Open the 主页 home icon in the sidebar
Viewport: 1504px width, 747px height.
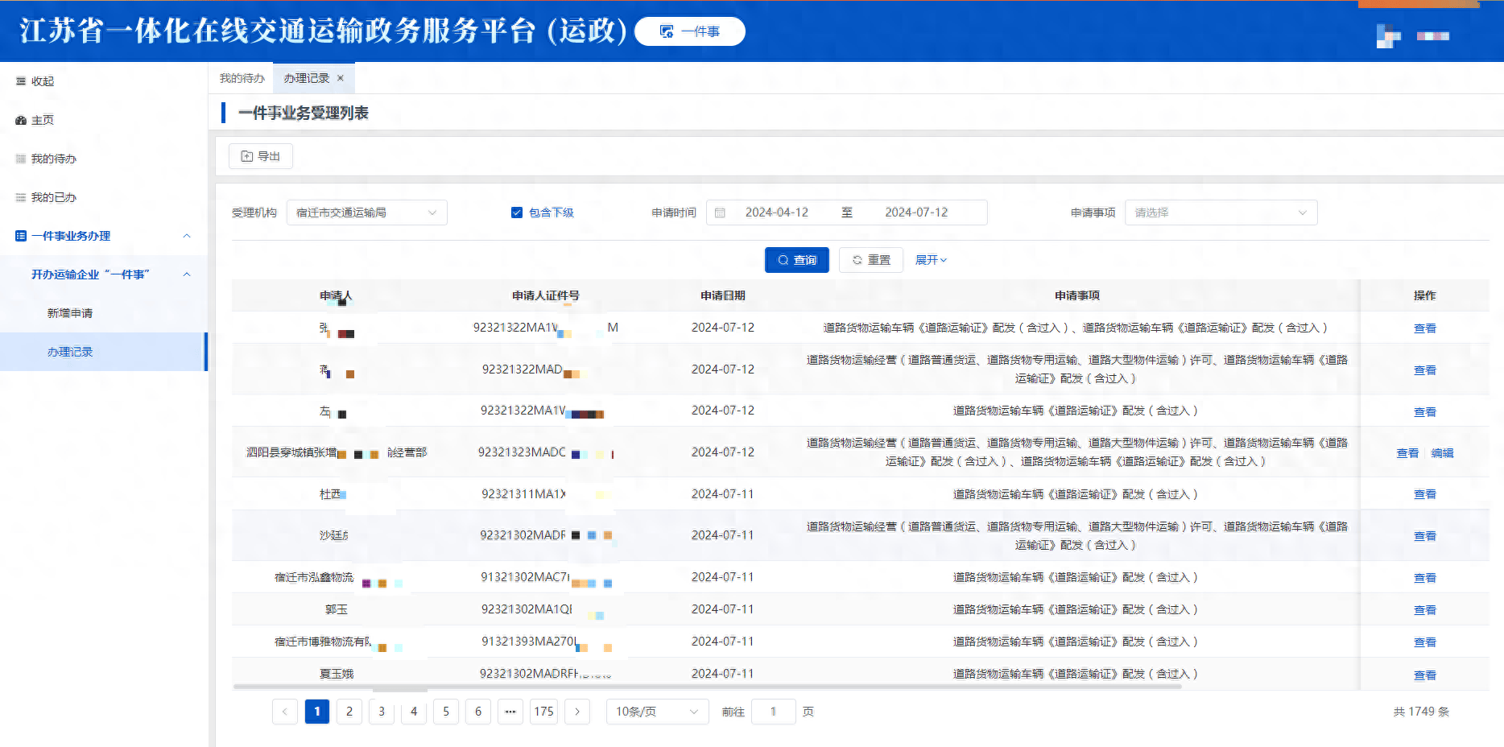tap(22, 119)
